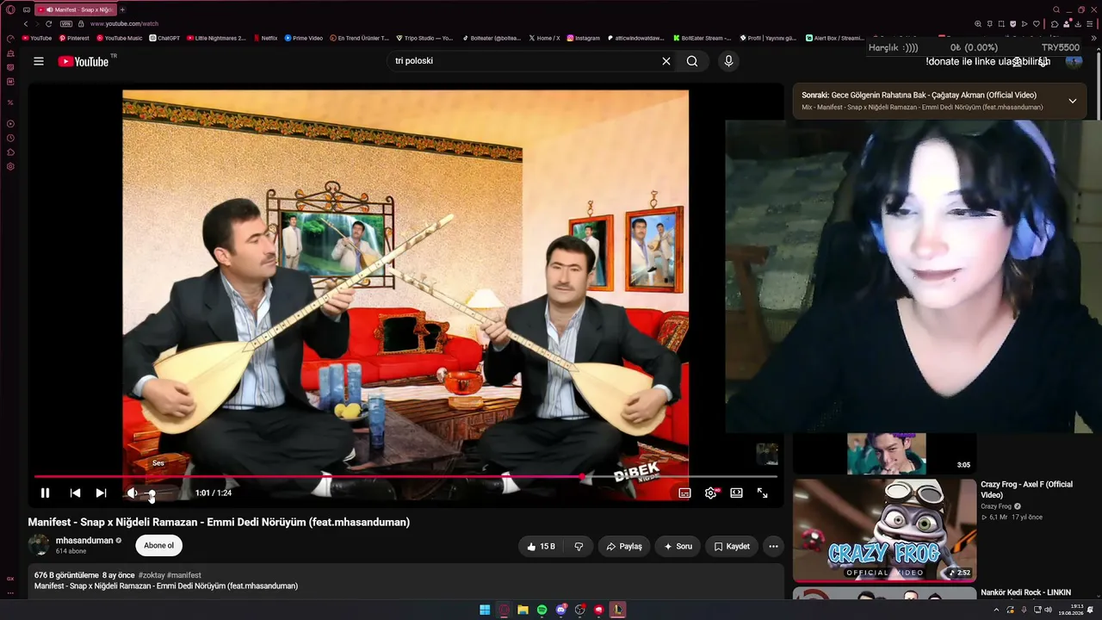Image resolution: width=1102 pixels, height=620 pixels.
Task: Dislike the video with thumbs-down
Action: click(579, 546)
